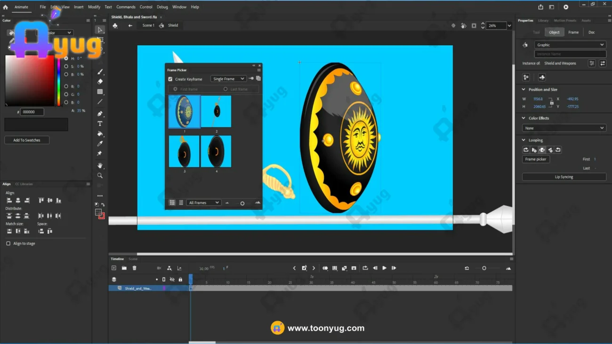Open the Color Effects None dropdown
The width and height of the screenshot is (612, 344).
coord(564,128)
